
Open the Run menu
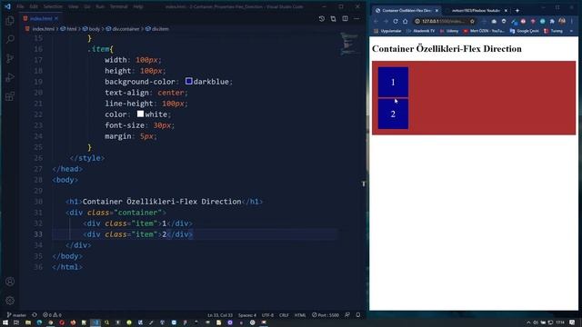pos(100,6)
